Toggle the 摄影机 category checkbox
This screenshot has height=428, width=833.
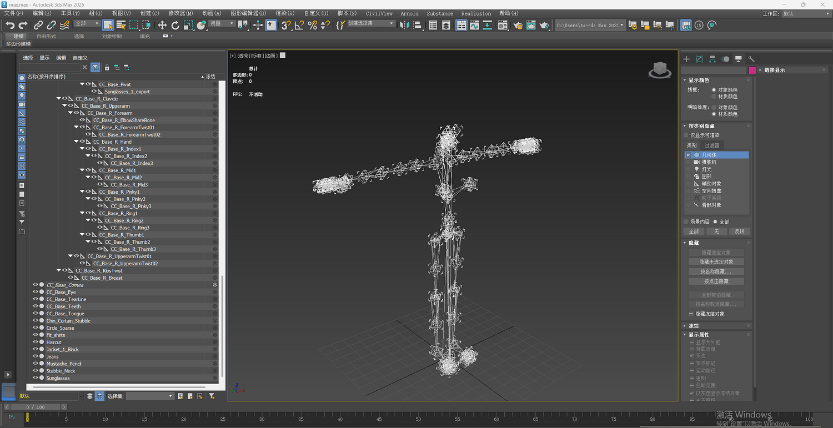pyautogui.click(x=689, y=162)
